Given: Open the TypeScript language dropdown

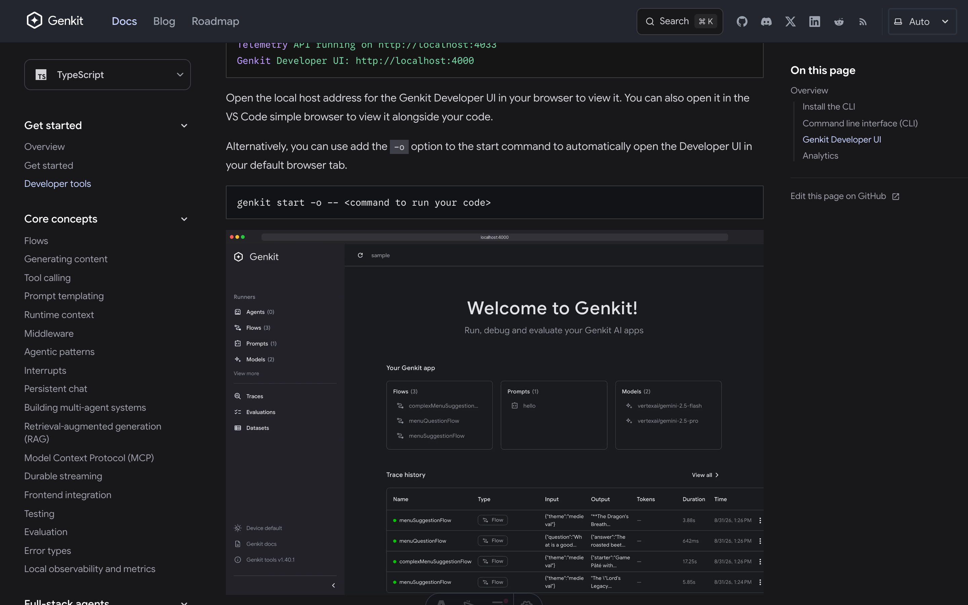Looking at the screenshot, I should click(107, 75).
